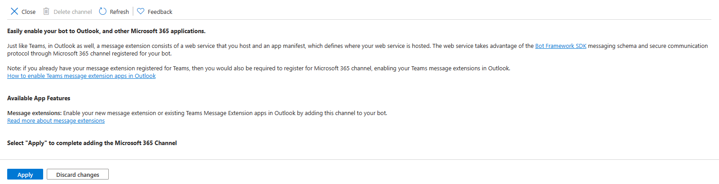The image size is (719, 184).
Task: Hit the Refresh text in the toolbar
Action: [x=119, y=12]
